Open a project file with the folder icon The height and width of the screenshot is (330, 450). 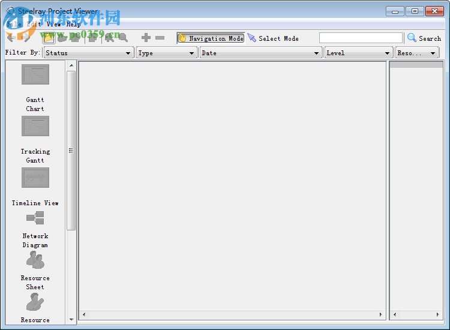pos(49,38)
